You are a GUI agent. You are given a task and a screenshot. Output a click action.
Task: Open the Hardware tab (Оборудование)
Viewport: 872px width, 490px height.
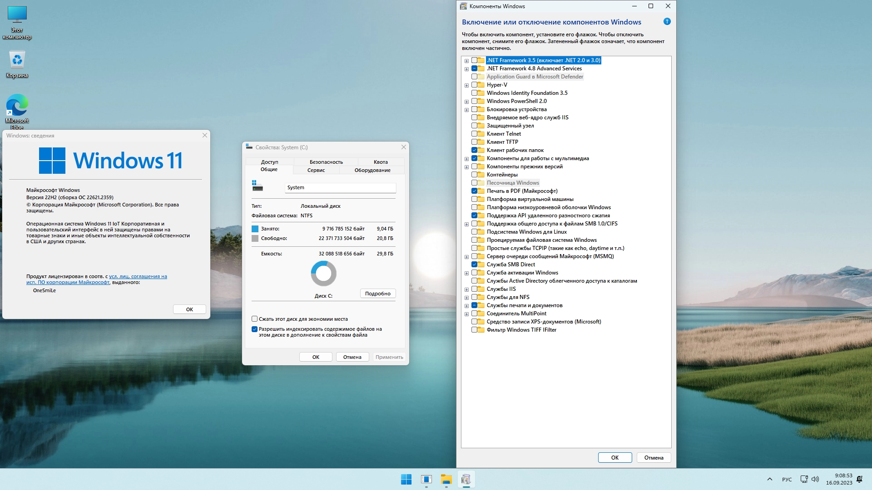coord(372,170)
